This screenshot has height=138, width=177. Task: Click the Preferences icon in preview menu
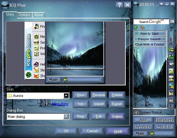pos(36,48)
